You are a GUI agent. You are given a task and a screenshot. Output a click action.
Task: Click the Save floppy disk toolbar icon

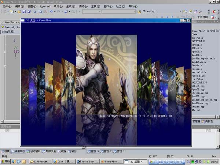pyautogui.click(x=24, y=12)
